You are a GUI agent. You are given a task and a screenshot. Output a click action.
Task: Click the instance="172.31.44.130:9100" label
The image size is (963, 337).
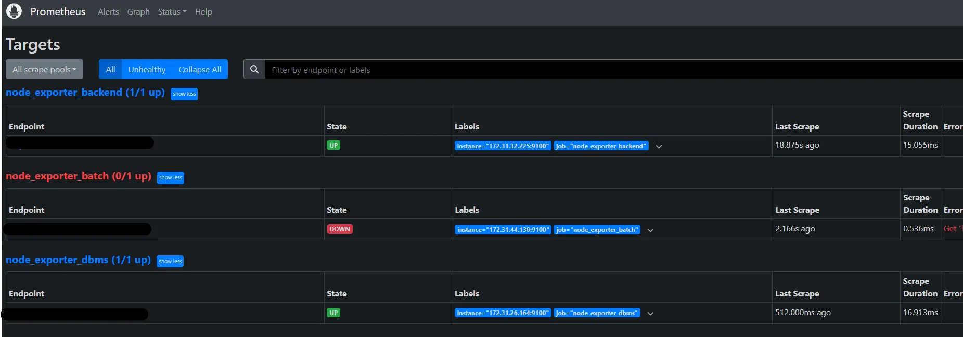tap(503, 229)
